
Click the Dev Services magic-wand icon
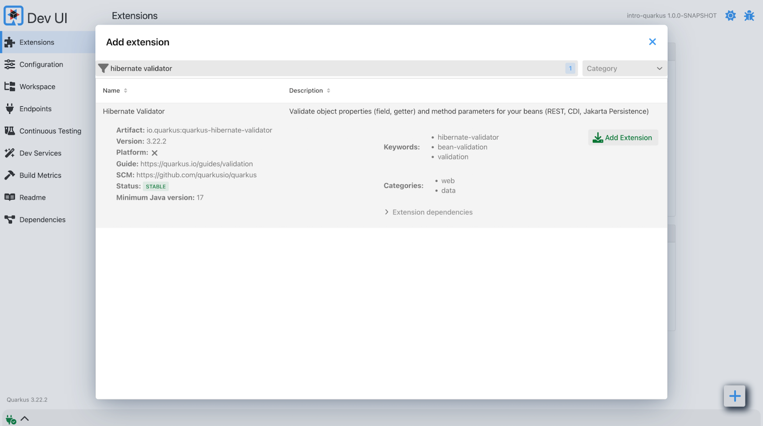(10, 153)
